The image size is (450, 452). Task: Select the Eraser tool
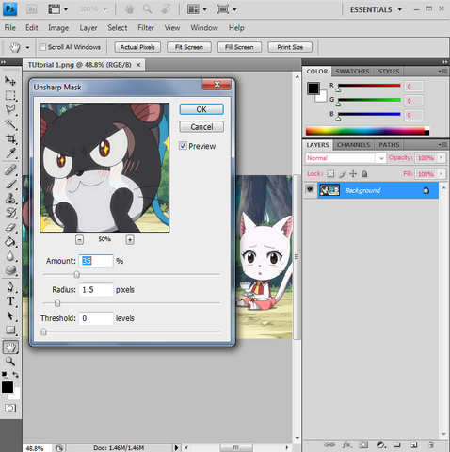tap(10, 227)
